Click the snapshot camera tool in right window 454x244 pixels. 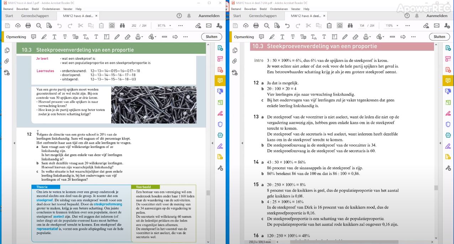(x=340, y=26)
